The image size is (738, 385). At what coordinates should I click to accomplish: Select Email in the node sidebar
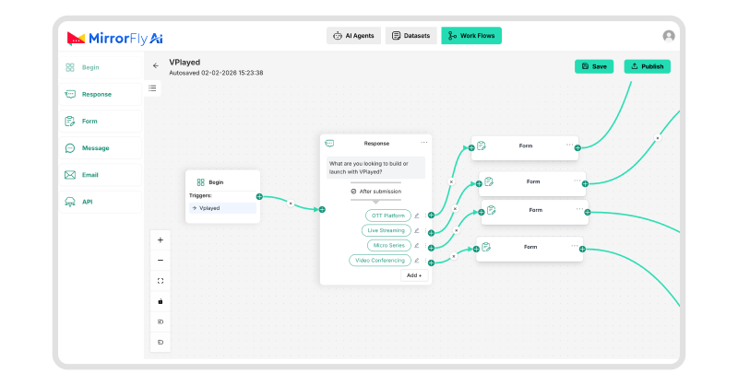click(101, 175)
